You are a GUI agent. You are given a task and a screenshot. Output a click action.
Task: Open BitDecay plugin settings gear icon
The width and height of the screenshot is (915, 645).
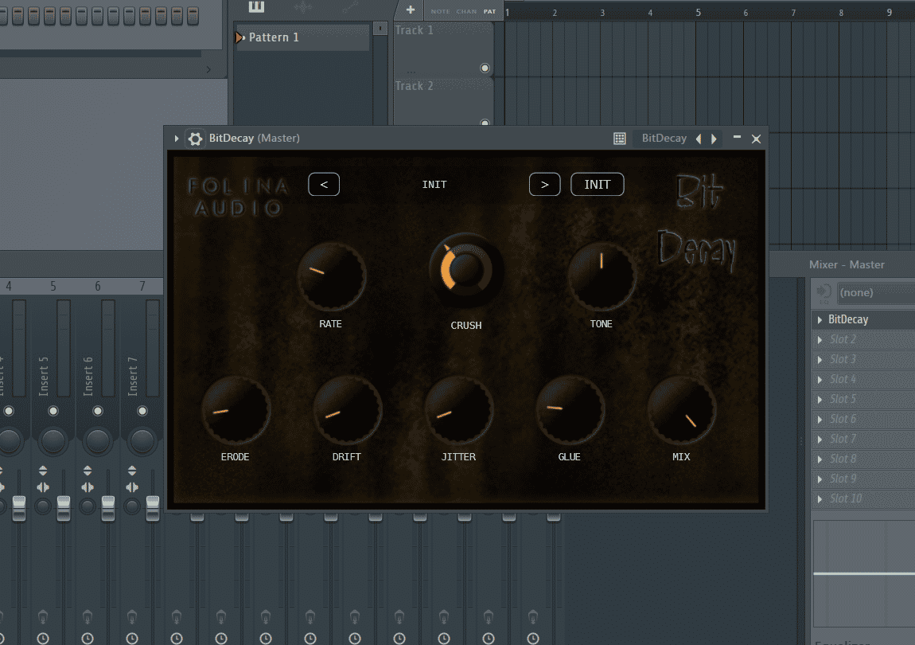(x=195, y=139)
